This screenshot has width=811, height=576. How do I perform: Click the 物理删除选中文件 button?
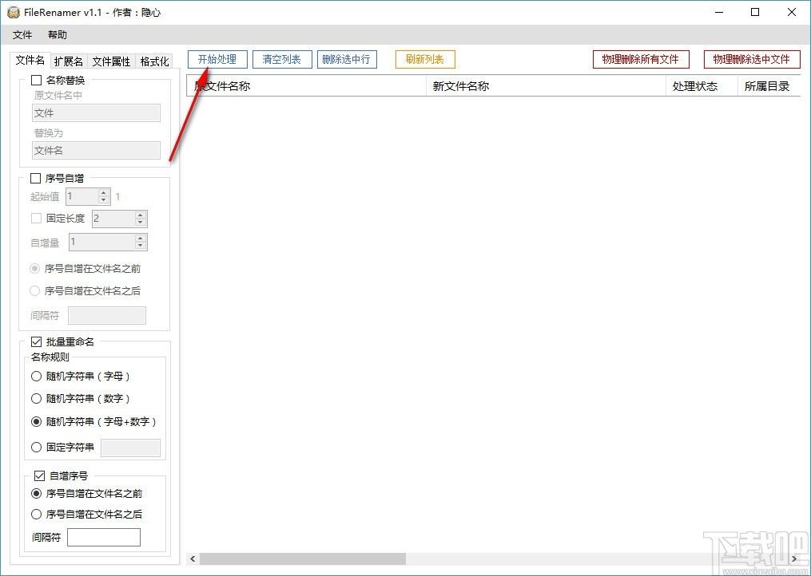(752, 59)
